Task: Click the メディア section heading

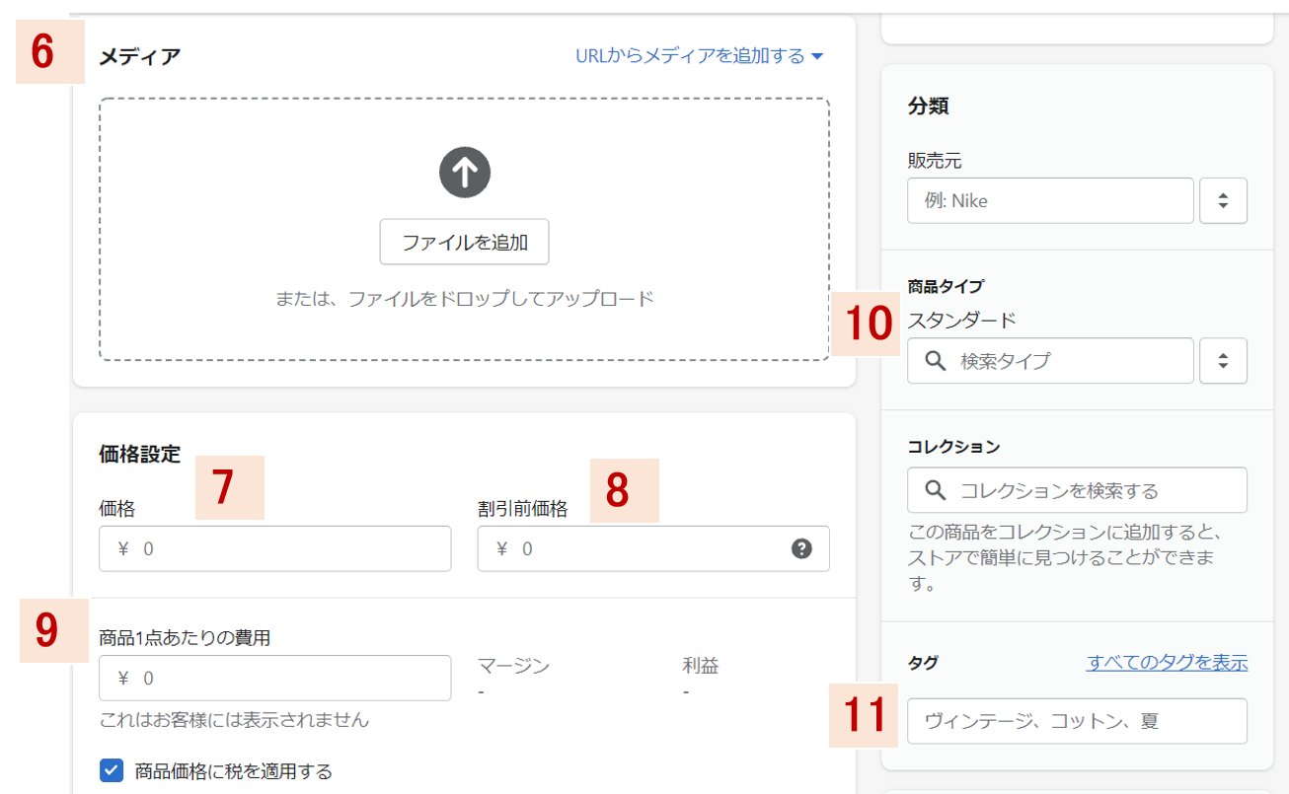Action: [139, 56]
